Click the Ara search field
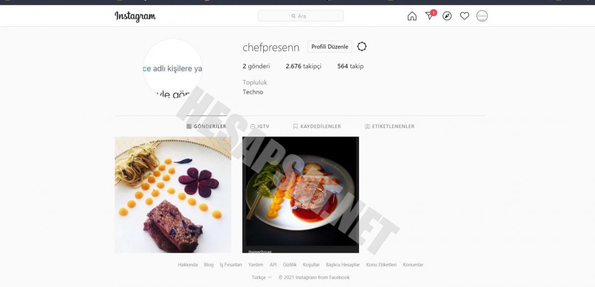Viewport: 595px width, 287px height. click(300, 16)
